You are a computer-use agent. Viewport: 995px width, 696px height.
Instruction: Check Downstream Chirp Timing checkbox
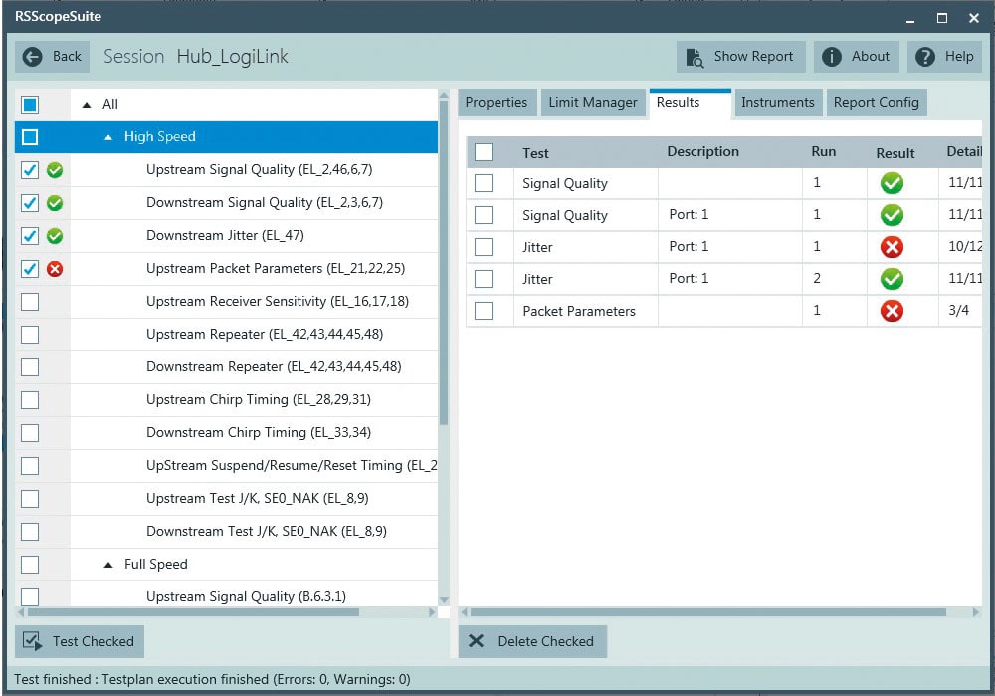30,433
